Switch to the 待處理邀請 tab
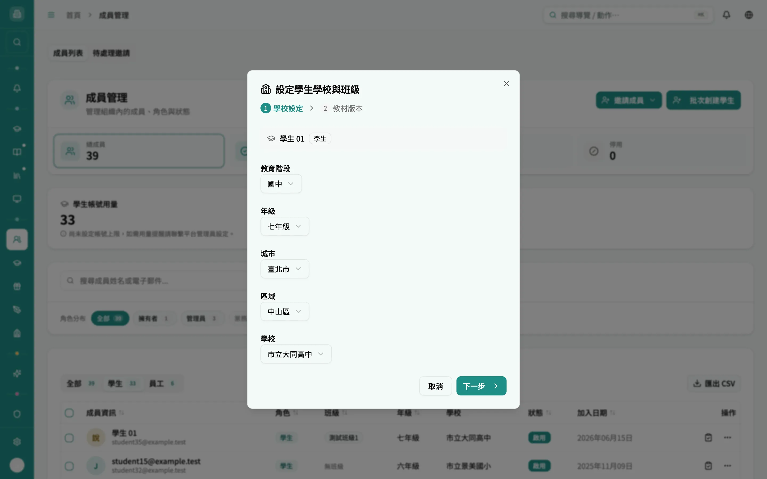767x479 pixels. [111, 53]
